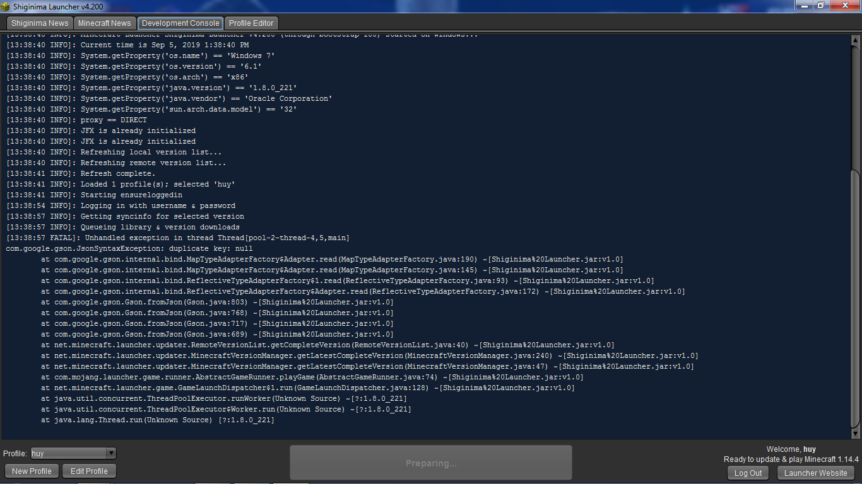
Task: Select stack line 'Gson.java:768'
Action: click(218, 313)
